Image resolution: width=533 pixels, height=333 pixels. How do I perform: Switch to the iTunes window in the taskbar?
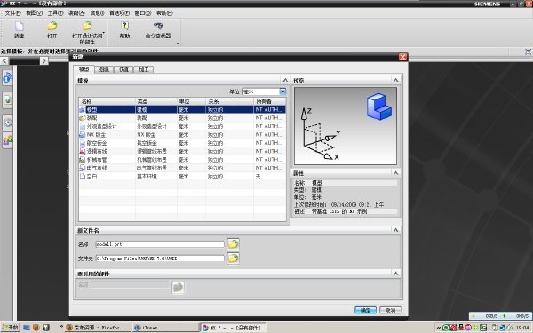point(165,328)
